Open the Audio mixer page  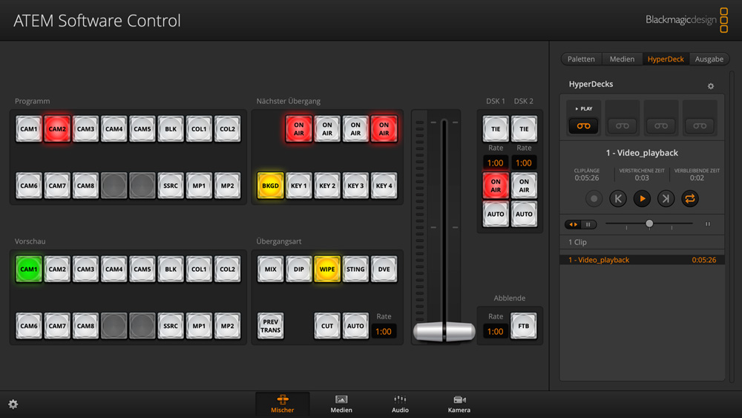click(x=400, y=404)
